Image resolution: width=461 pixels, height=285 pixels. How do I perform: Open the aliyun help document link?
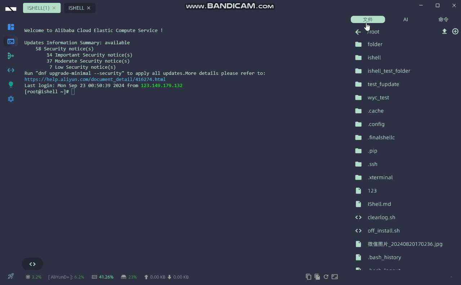(x=95, y=79)
